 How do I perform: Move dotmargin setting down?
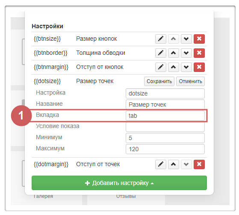point(186,164)
